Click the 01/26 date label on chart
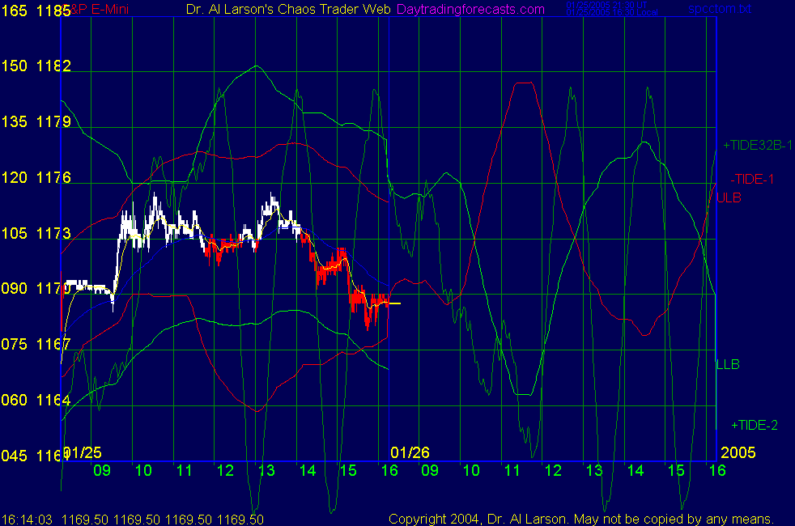The width and height of the screenshot is (795, 526). click(x=410, y=452)
